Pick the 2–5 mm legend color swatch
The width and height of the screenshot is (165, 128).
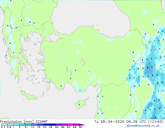[x=22, y=125]
